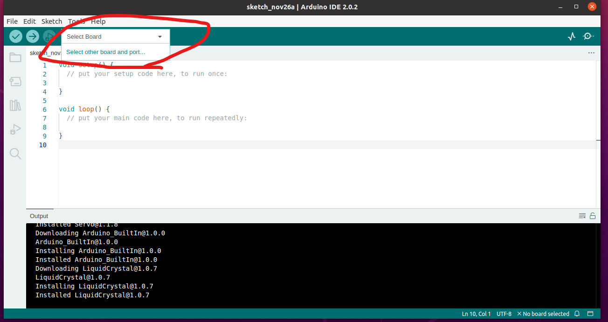
Task: Click the 'Installing LiquidCrystal@1.0.7' output line
Action: coord(94,286)
